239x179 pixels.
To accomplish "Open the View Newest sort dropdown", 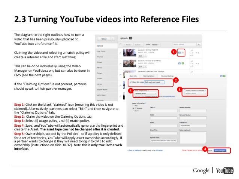I will pos(155,44).
